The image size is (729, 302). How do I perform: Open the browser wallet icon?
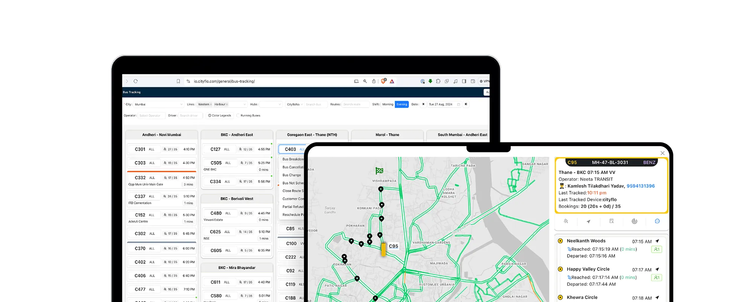pos(473,81)
